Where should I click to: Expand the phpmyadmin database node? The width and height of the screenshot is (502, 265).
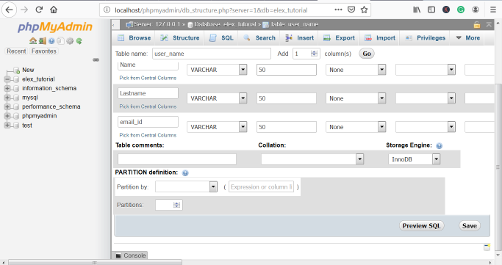pyautogui.click(x=7, y=116)
